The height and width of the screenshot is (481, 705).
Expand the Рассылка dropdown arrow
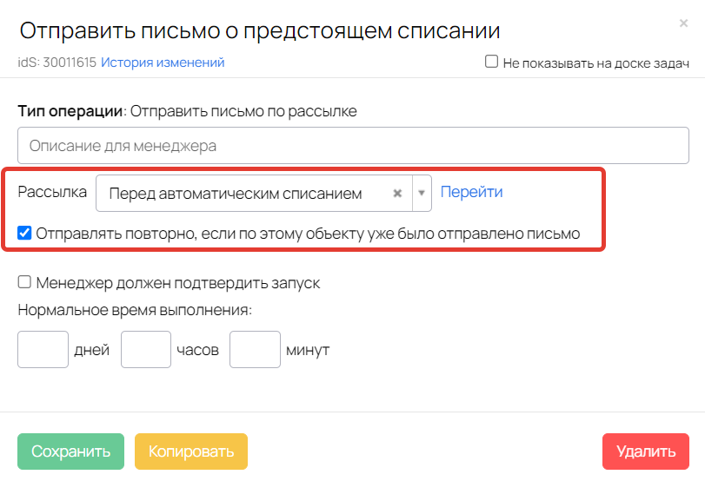422,194
